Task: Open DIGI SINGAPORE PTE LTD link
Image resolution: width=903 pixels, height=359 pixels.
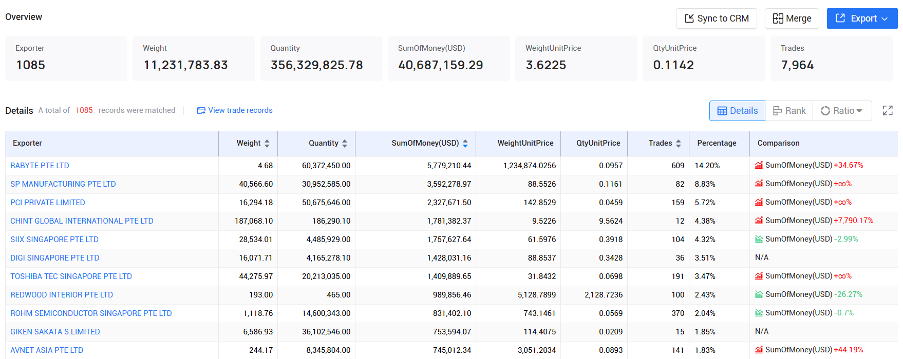Action: 55,258
